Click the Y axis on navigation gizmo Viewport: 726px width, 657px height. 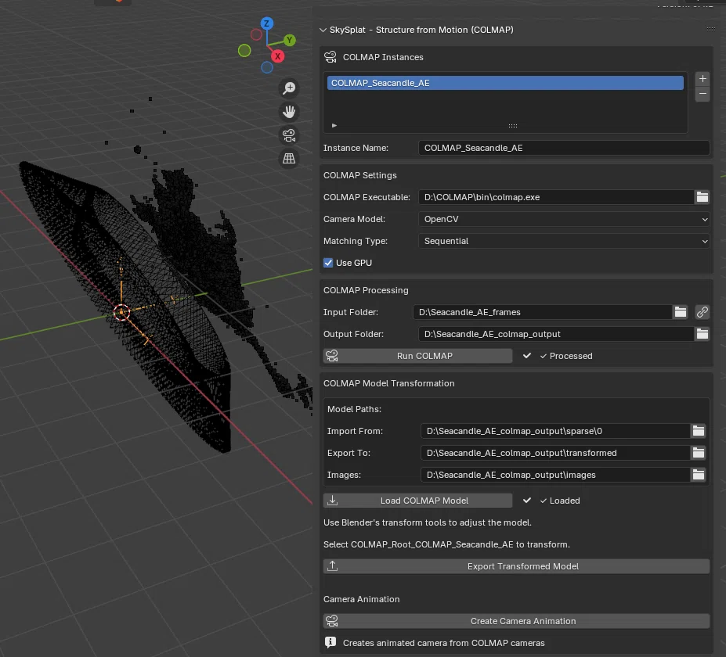[290, 40]
